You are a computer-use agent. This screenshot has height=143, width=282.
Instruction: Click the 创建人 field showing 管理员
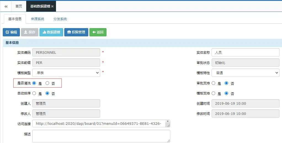pyautogui.click(x=66, y=104)
